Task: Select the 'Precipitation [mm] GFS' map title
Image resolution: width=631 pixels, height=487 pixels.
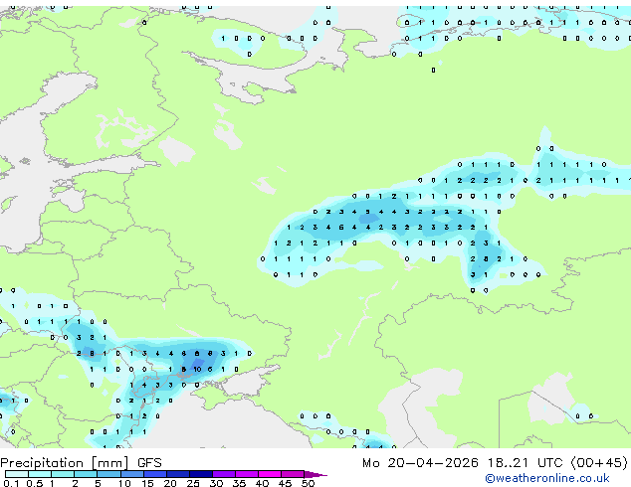Action: coord(81,463)
